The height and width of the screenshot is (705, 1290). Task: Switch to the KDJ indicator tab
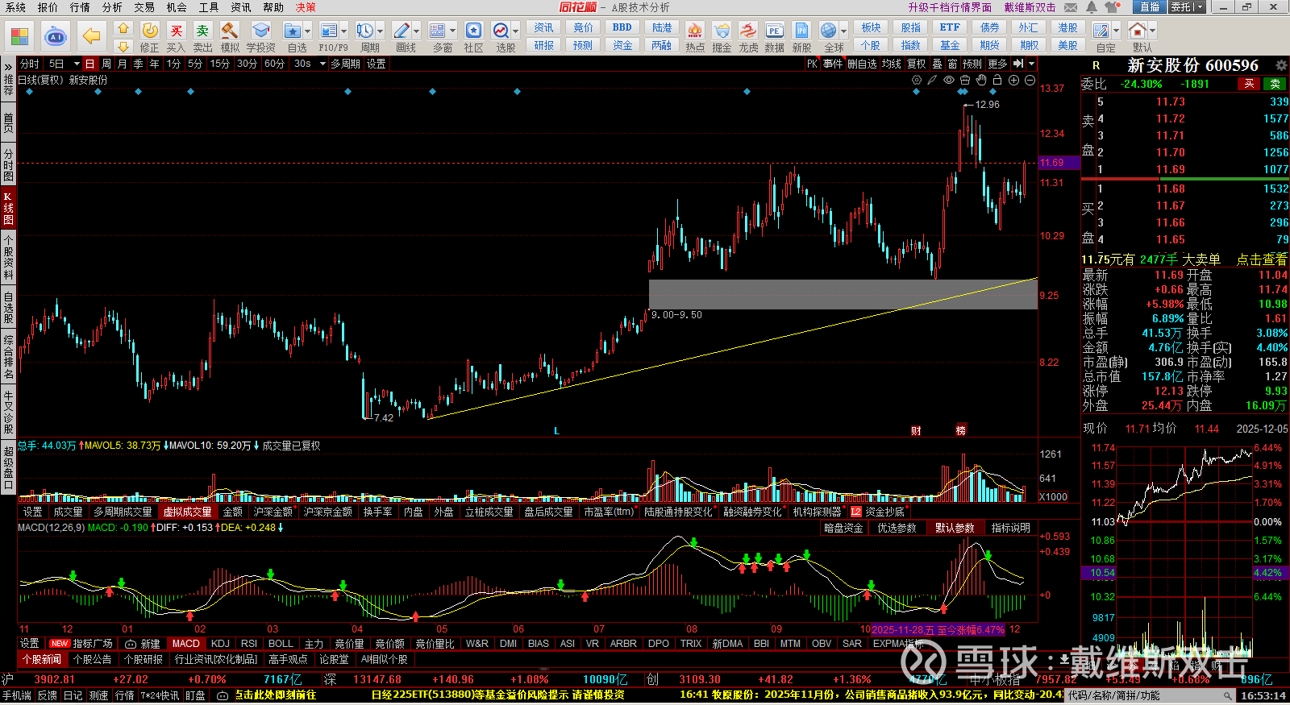coord(220,644)
